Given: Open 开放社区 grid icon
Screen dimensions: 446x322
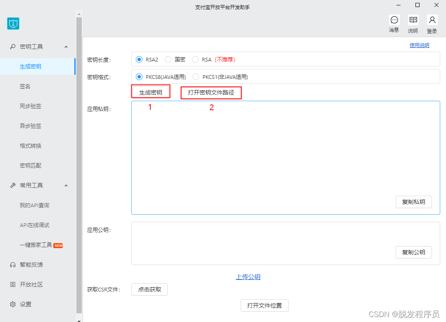Looking at the screenshot, I should pyautogui.click(x=13, y=284).
